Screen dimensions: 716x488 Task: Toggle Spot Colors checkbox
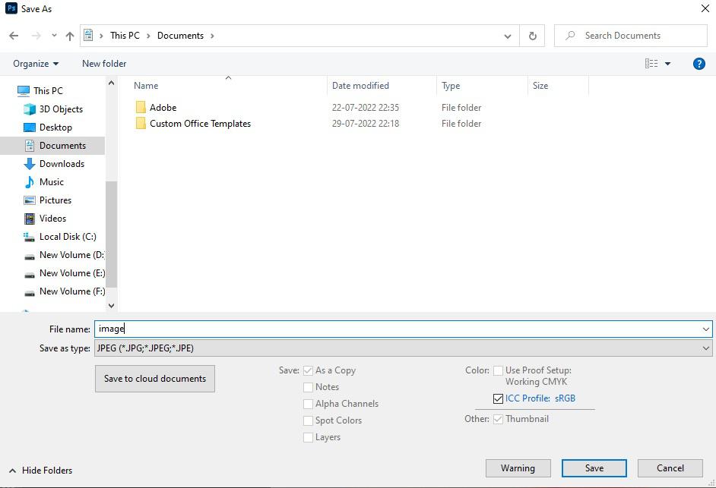coord(309,420)
